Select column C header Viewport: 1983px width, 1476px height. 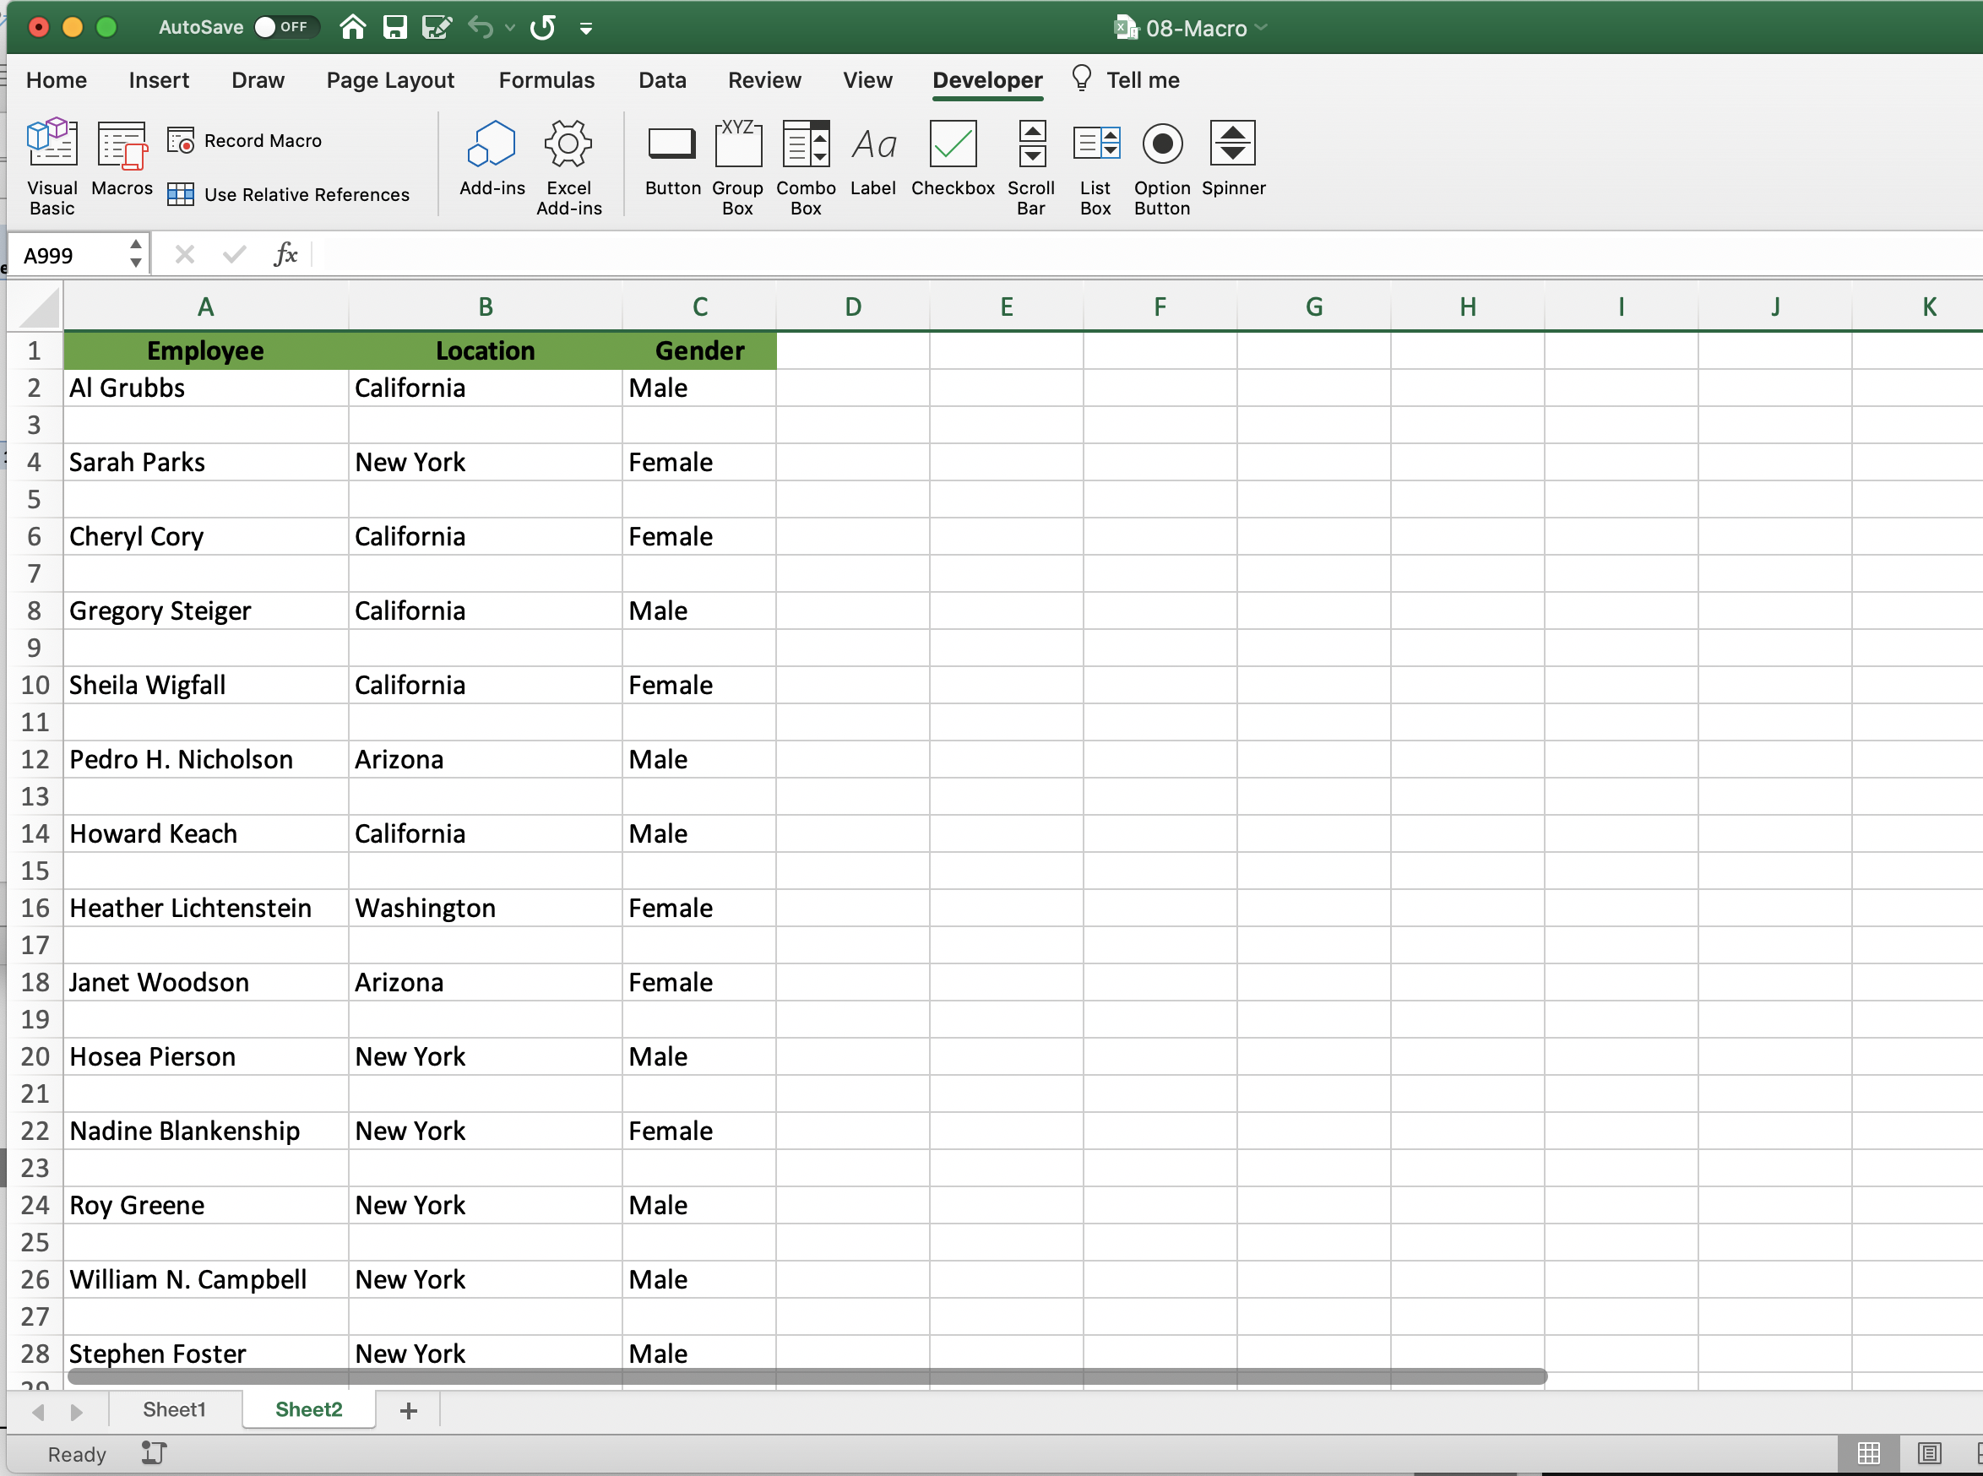coord(700,307)
